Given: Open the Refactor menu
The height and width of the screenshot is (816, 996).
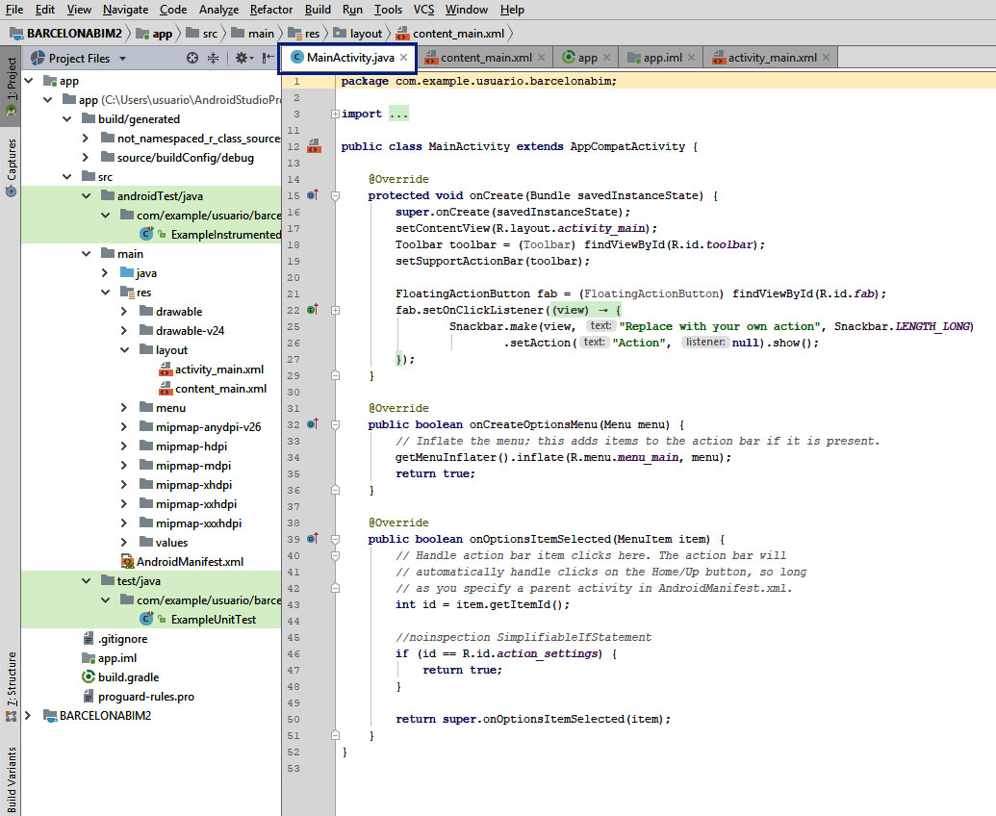Looking at the screenshot, I should (x=270, y=10).
